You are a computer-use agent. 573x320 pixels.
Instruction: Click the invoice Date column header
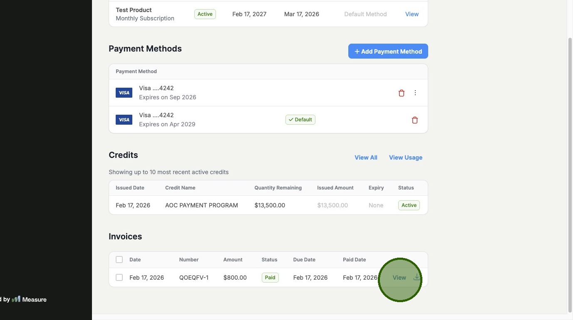tap(135, 260)
